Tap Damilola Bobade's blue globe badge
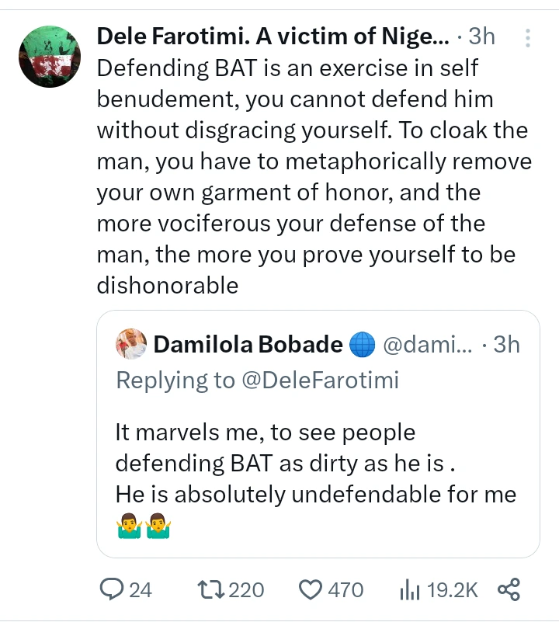Screen dimensions: 559x629 pos(362,344)
